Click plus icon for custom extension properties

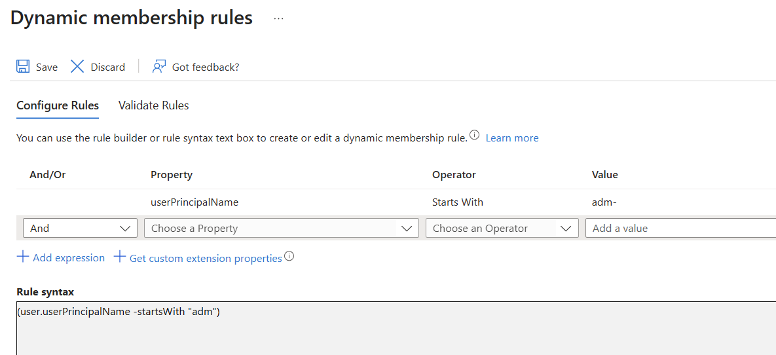point(120,257)
